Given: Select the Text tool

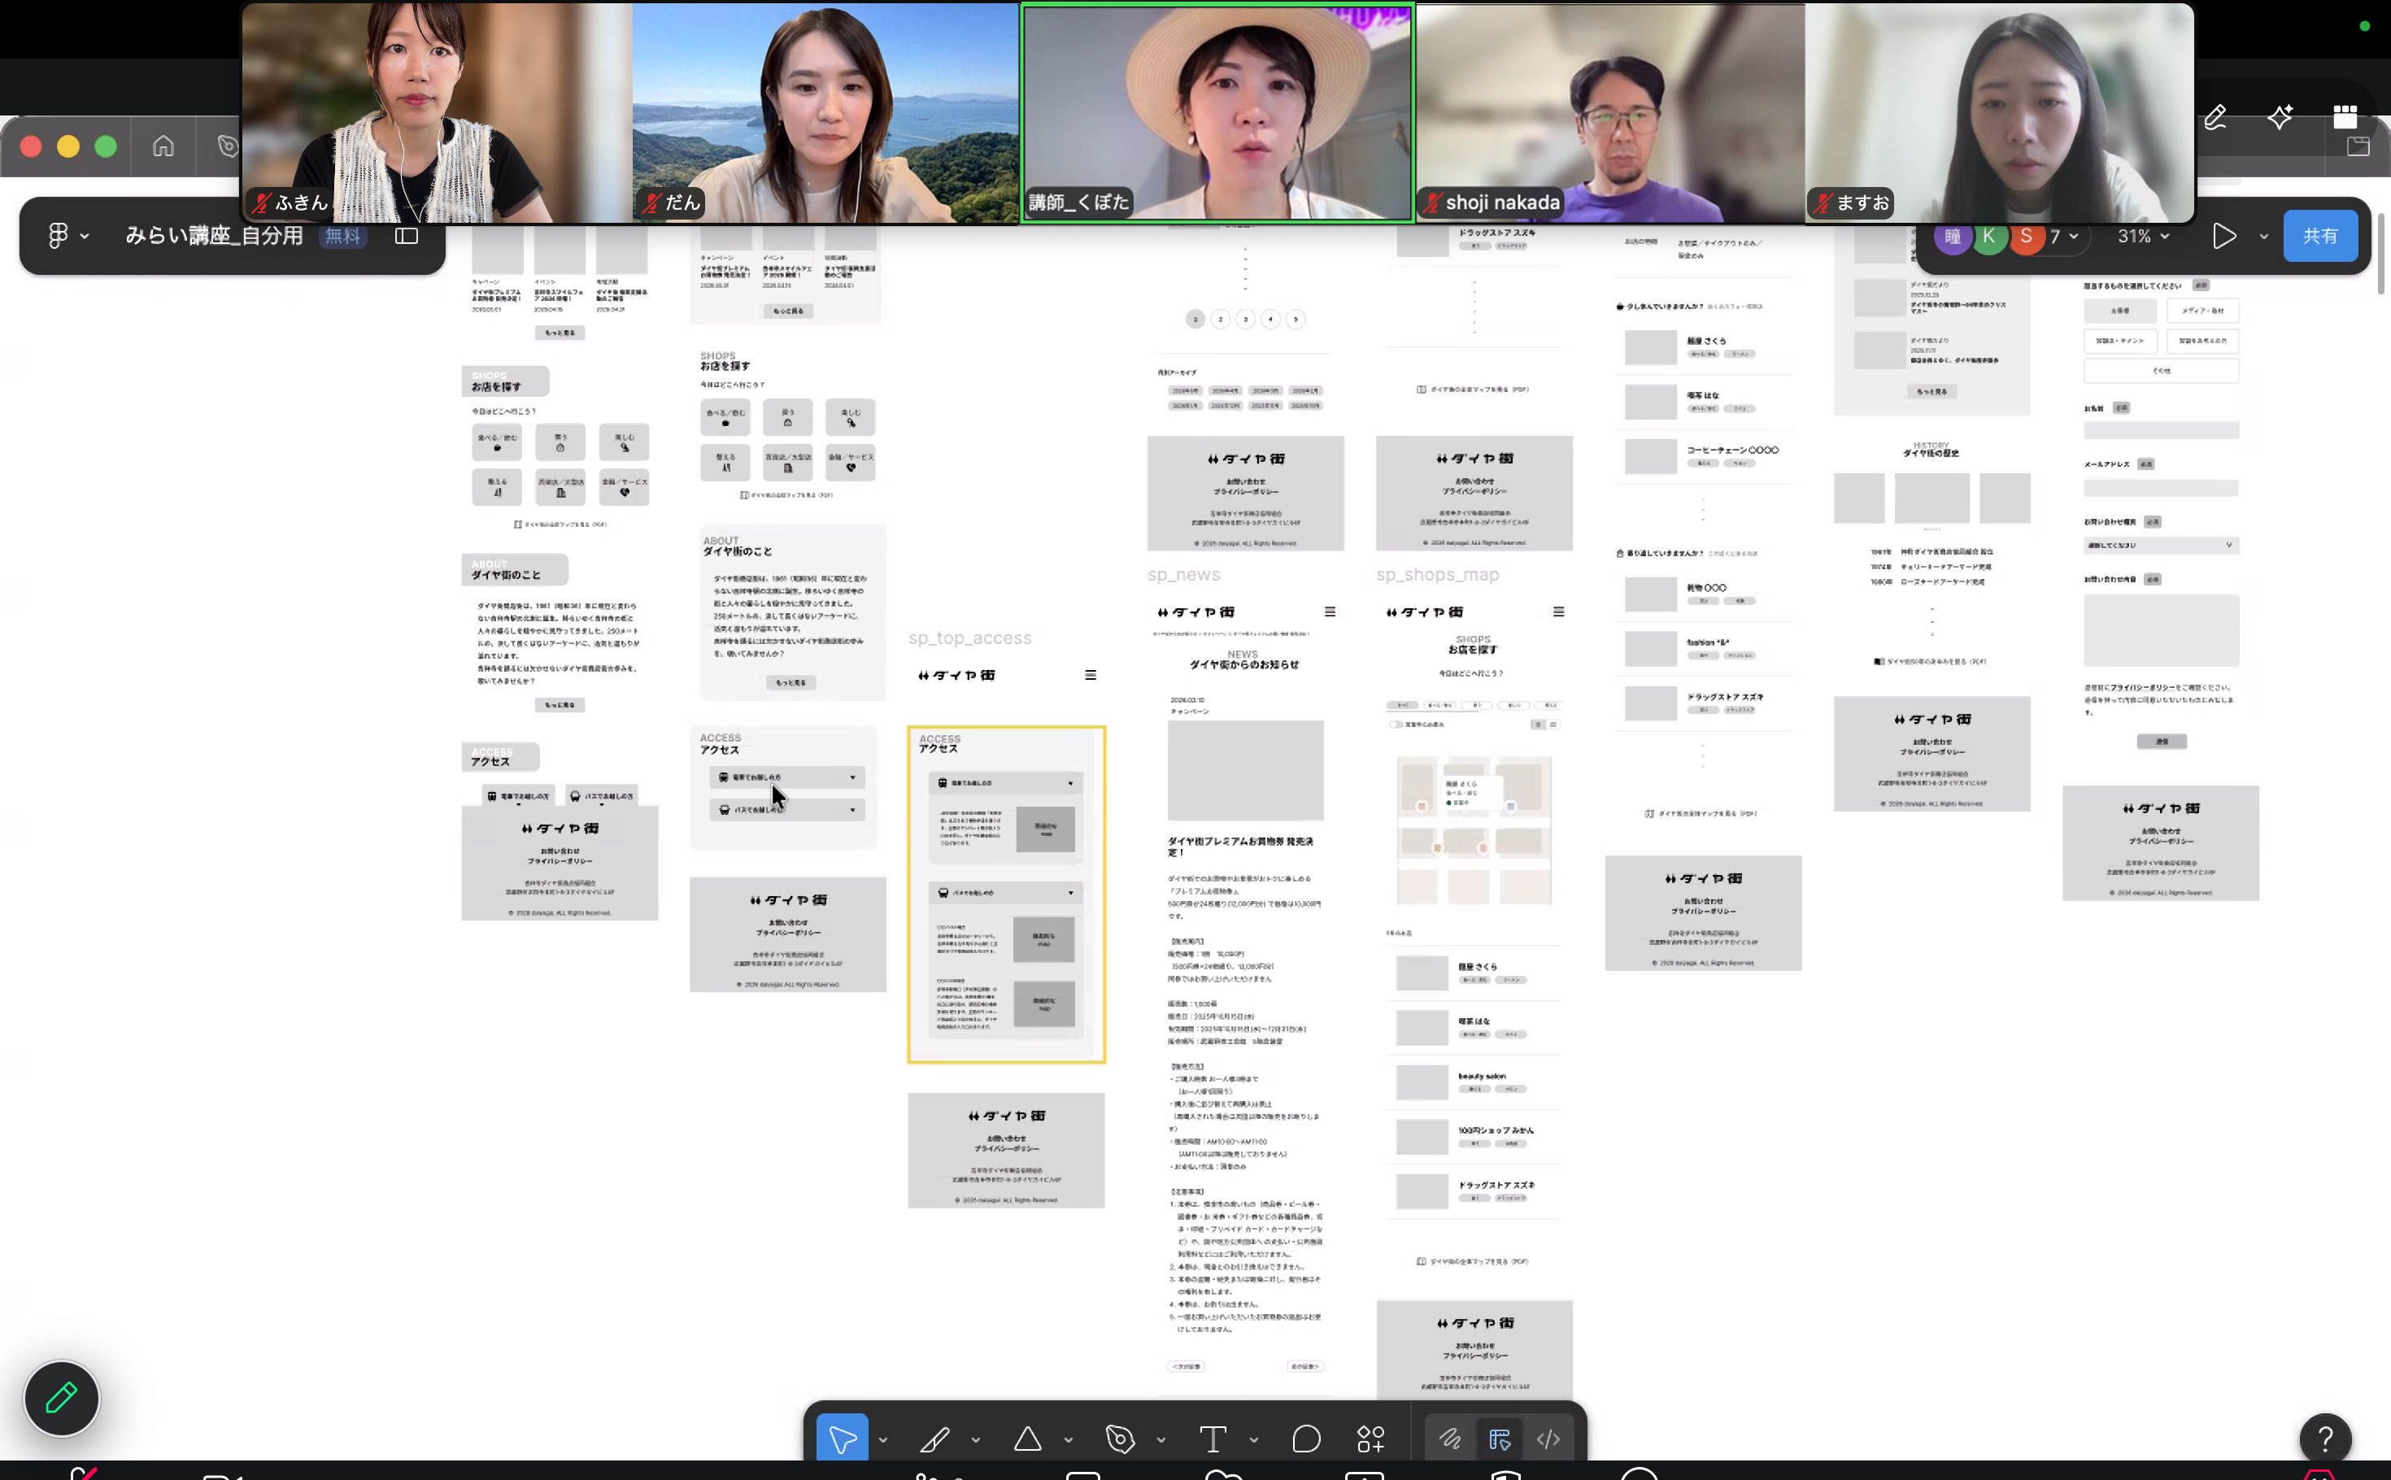Looking at the screenshot, I should (x=1213, y=1439).
